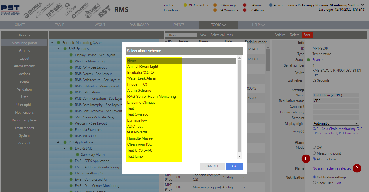Click the yellow Reminders status dot

pyautogui.click(x=185, y=5)
